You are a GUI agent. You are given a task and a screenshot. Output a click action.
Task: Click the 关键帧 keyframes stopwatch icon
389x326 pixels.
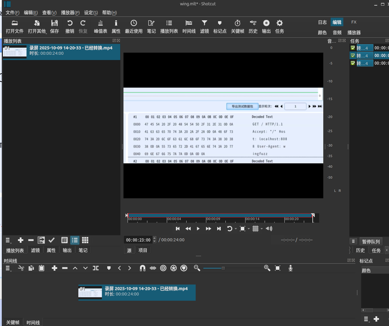[237, 23]
